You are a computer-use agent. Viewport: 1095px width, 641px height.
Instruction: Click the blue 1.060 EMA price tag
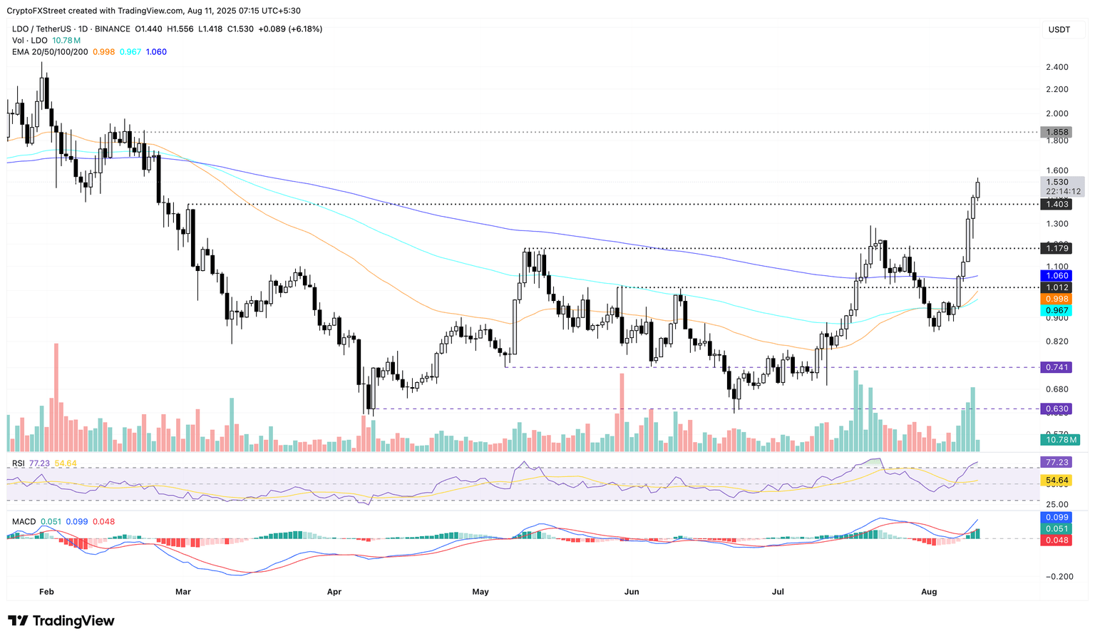[x=1057, y=276]
